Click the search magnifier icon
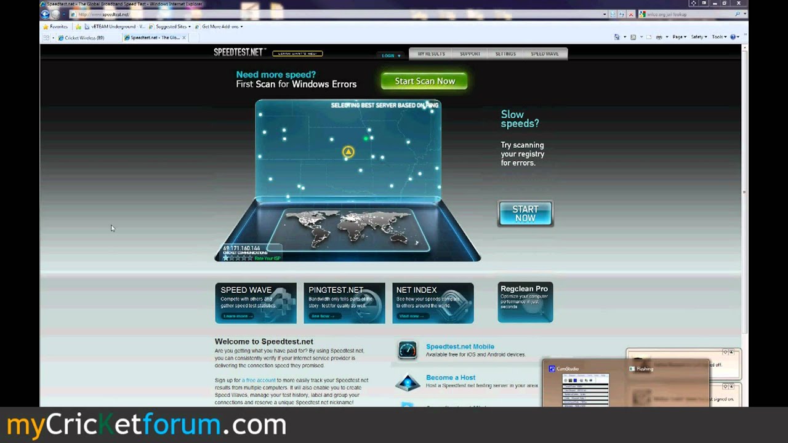The height and width of the screenshot is (443, 788). pos(737,14)
